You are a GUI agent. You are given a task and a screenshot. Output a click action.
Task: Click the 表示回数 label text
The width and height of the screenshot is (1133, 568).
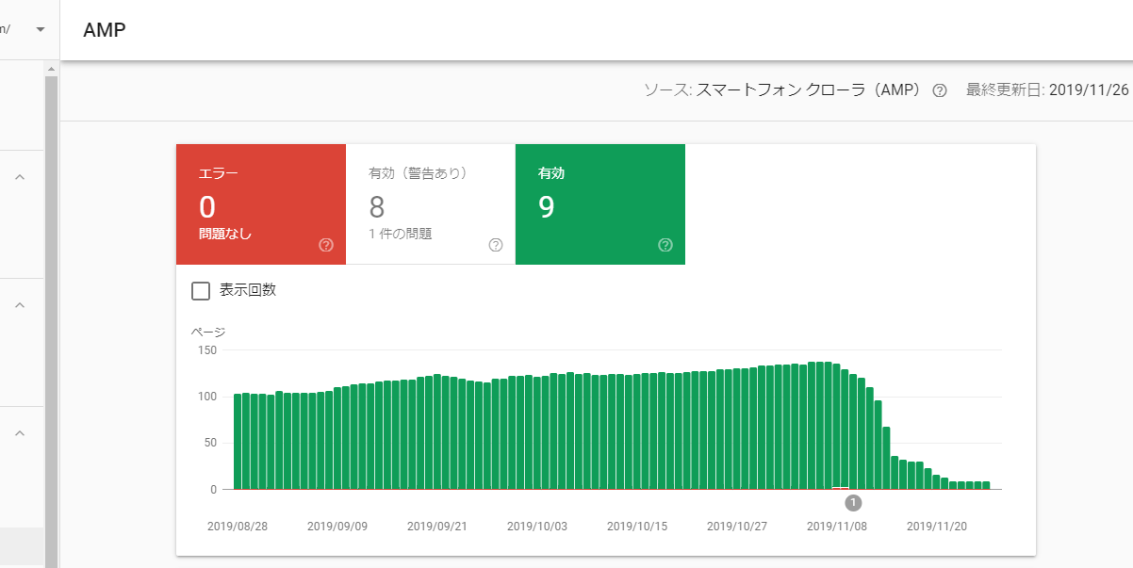(248, 290)
